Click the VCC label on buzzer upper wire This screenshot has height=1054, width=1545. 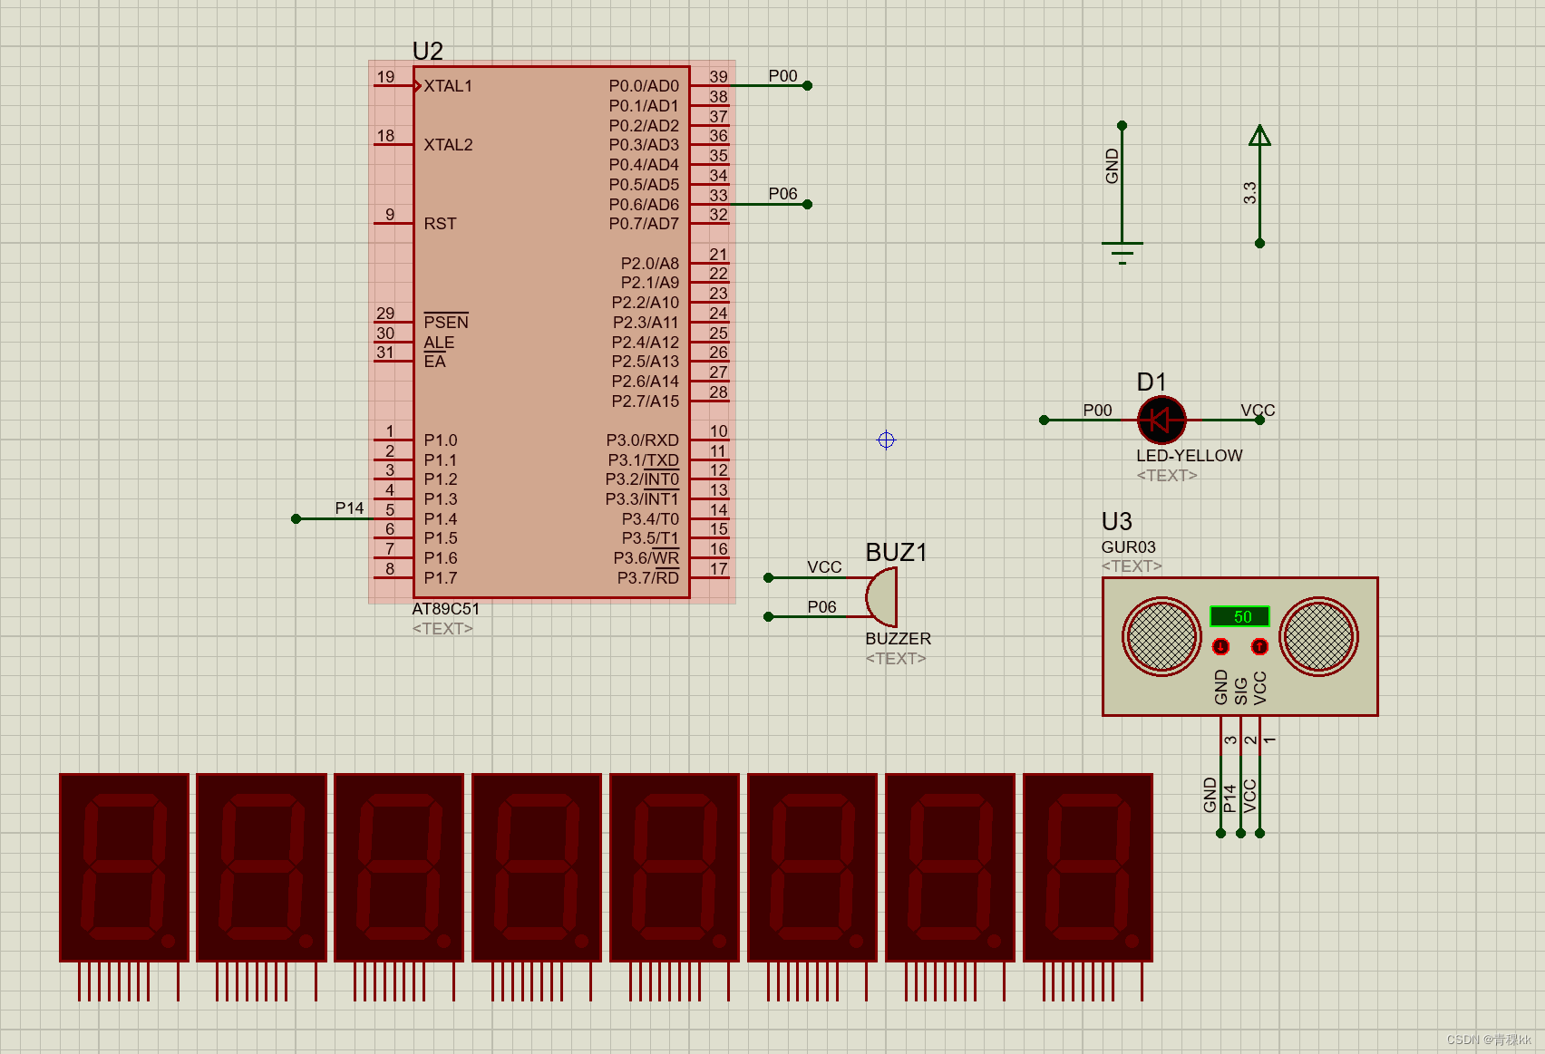[824, 567]
